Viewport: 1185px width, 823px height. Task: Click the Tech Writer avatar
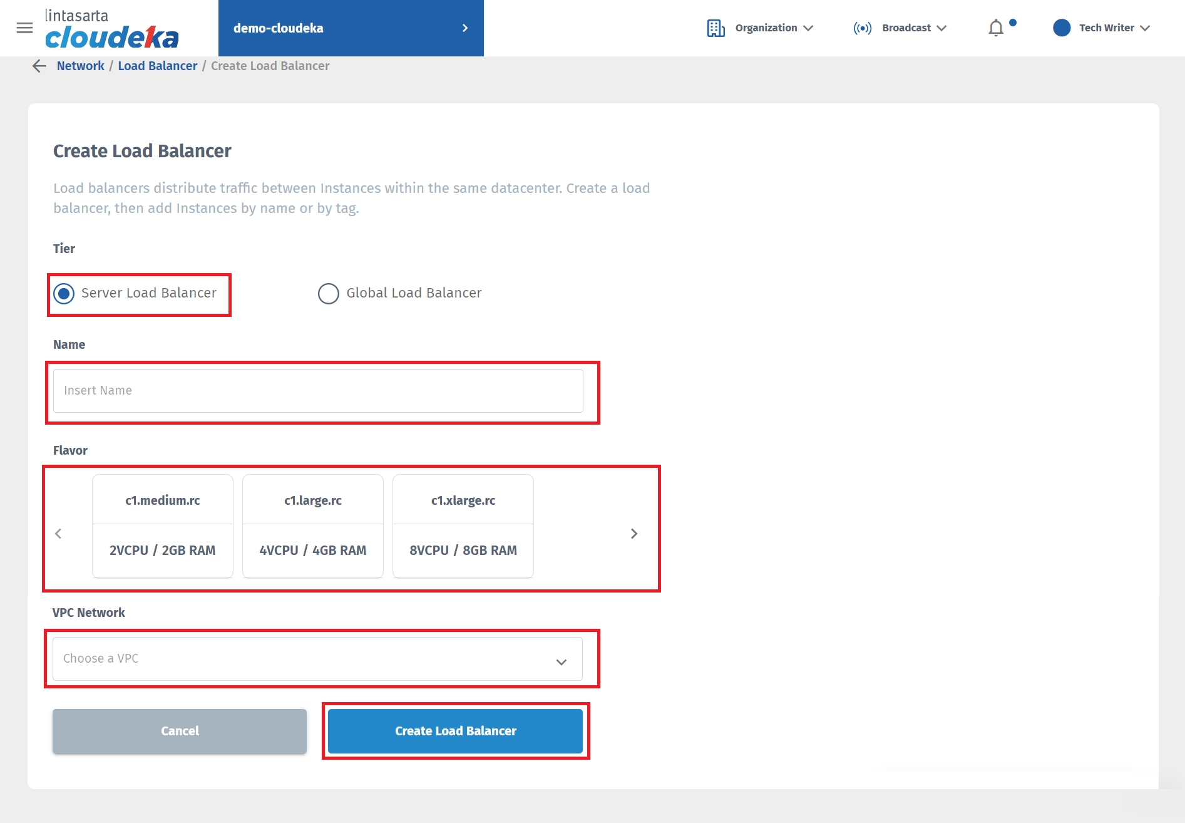[1062, 28]
